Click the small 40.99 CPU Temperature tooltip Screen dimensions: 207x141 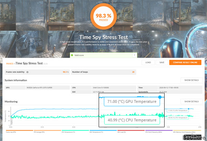[178, 118]
